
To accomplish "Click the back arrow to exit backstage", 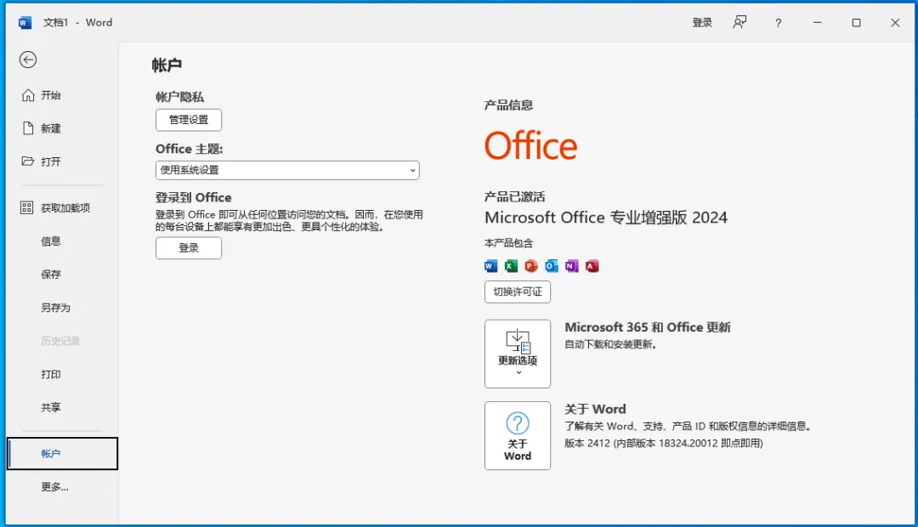I will tap(27, 59).
